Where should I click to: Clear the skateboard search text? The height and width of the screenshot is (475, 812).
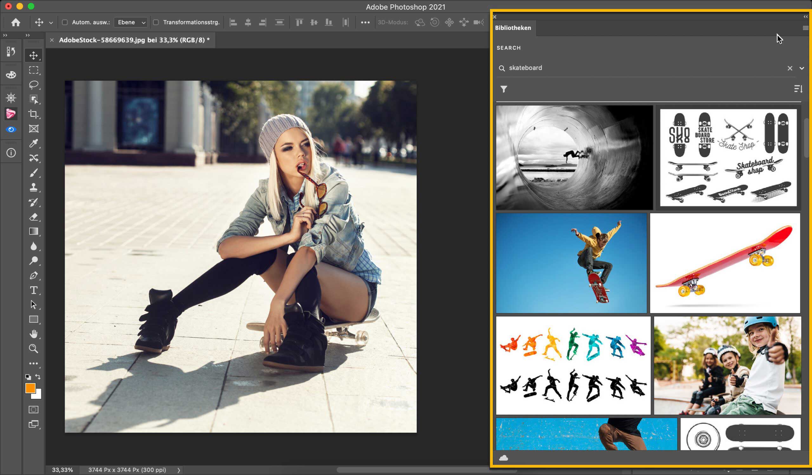pyautogui.click(x=789, y=68)
